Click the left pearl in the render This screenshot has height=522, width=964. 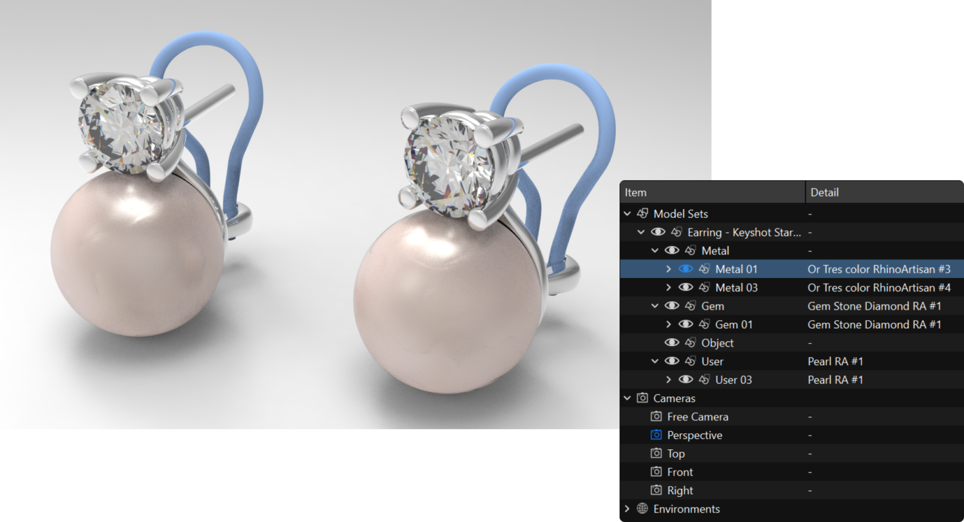coord(135,257)
